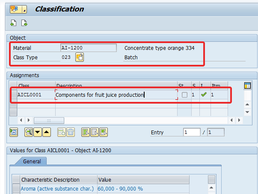Click the 60,000 - 90,000 % value cell
Screen dimensions: 258x194
click(121, 188)
